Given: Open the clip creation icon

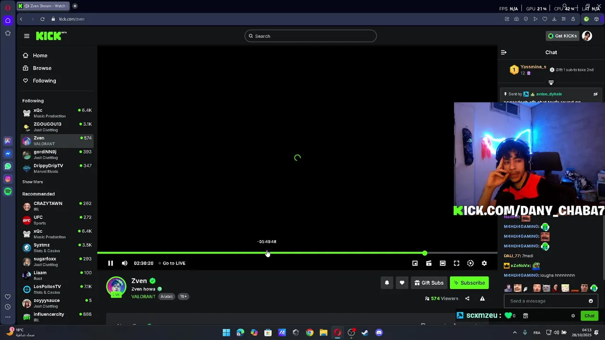Looking at the screenshot, I should coord(429,263).
